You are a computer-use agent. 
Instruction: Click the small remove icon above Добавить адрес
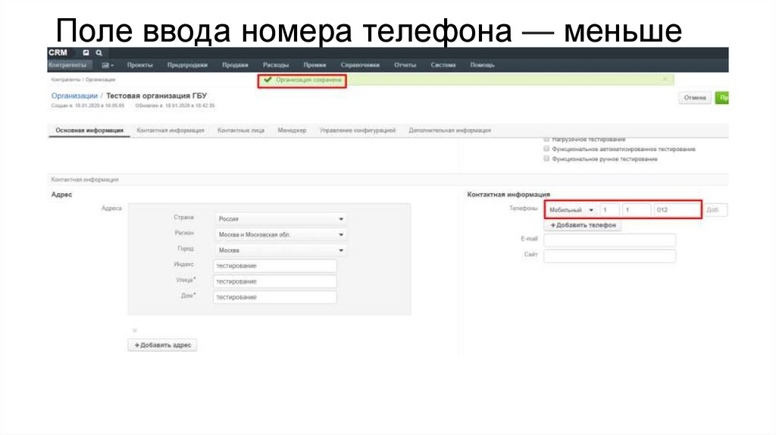click(x=135, y=330)
